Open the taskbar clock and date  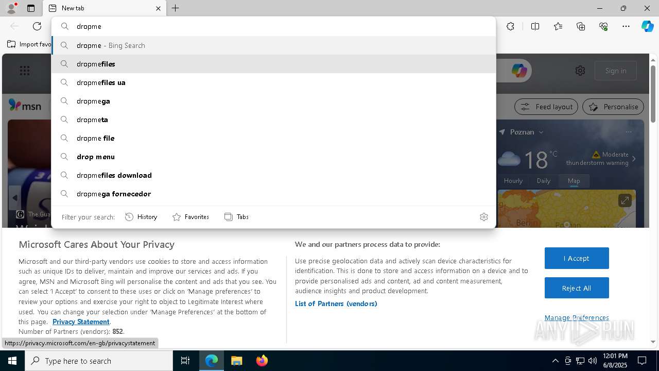click(615, 361)
